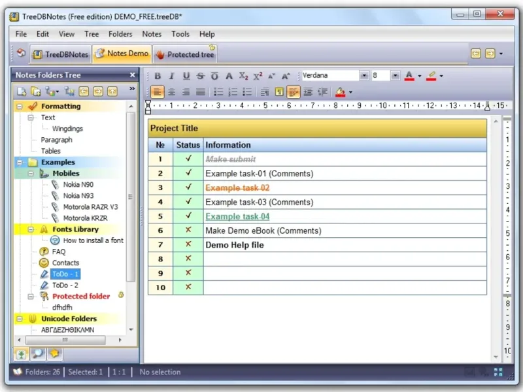
Task: Decrease font size with shrink icon
Action: coord(271,76)
